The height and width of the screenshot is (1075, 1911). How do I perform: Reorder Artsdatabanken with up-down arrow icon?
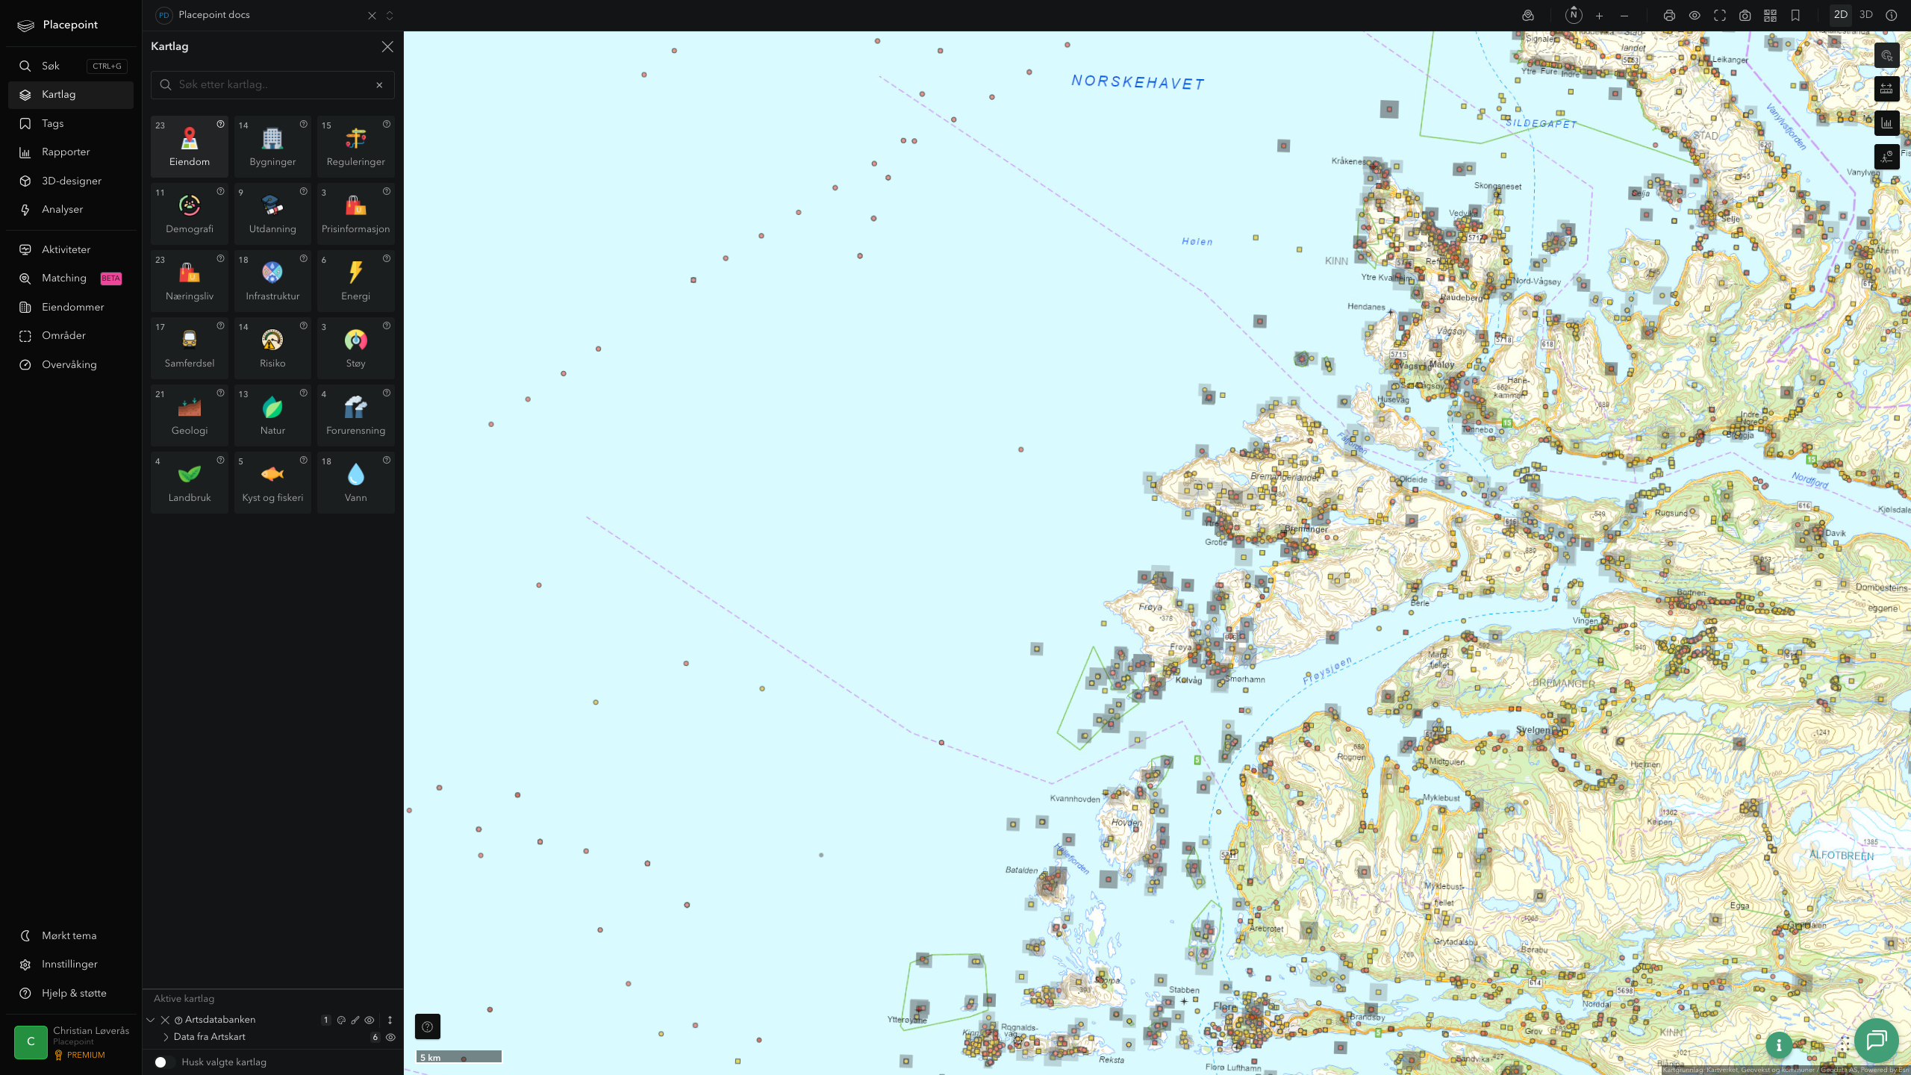pyautogui.click(x=390, y=1020)
